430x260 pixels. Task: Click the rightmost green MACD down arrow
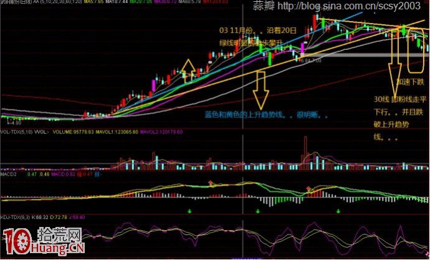pyautogui.click(x=338, y=211)
